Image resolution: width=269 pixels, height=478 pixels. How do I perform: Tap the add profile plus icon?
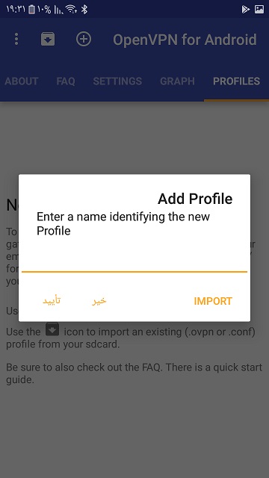coord(84,40)
